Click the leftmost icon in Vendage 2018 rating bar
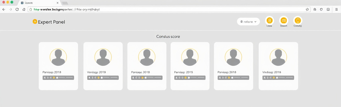341x107 pixels. click(89, 78)
